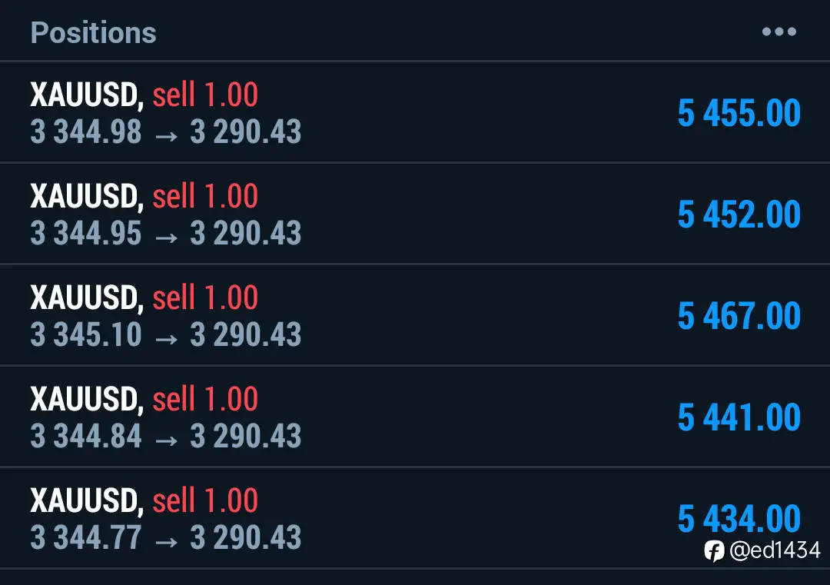Image resolution: width=830 pixels, height=585 pixels.
Task: Select the profit figure 5 434.00
Action: point(739,519)
